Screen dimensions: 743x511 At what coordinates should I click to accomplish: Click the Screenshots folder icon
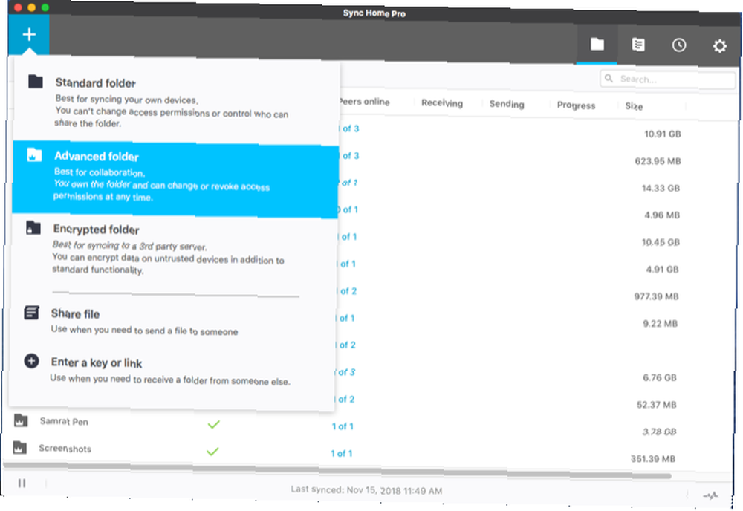click(x=19, y=447)
